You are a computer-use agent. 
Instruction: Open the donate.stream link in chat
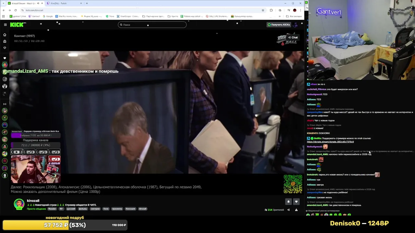click(x=330, y=142)
